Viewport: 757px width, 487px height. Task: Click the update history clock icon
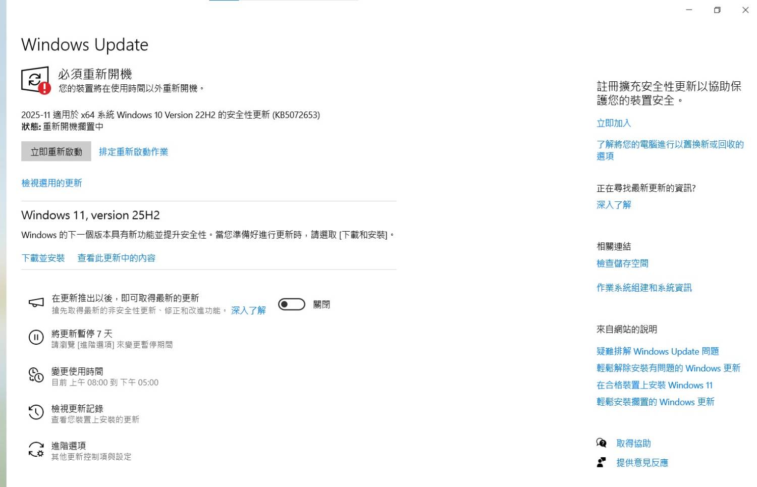(36, 412)
